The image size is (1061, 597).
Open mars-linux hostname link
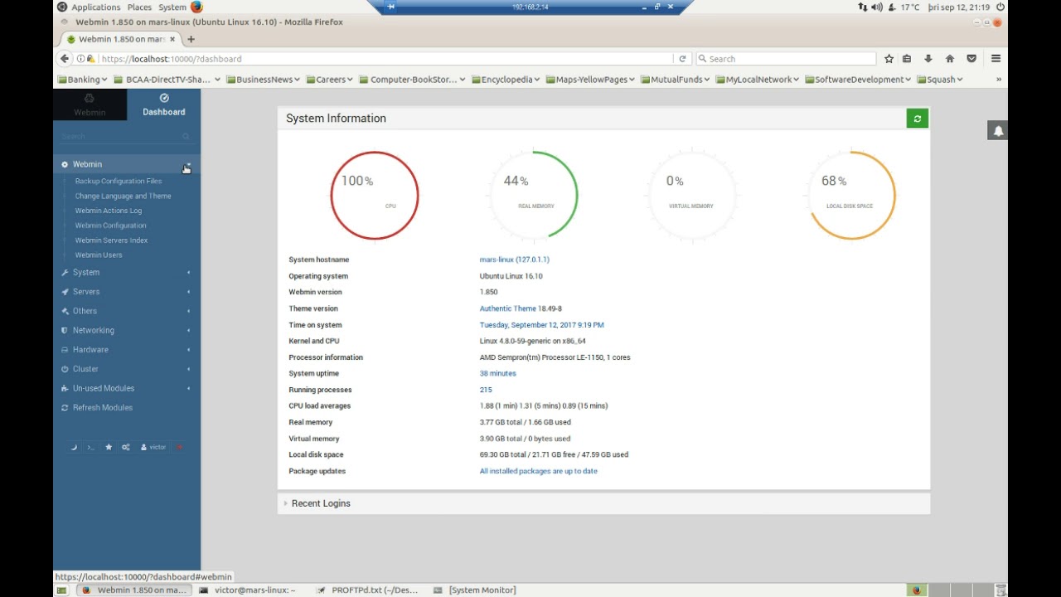pyautogui.click(x=514, y=260)
